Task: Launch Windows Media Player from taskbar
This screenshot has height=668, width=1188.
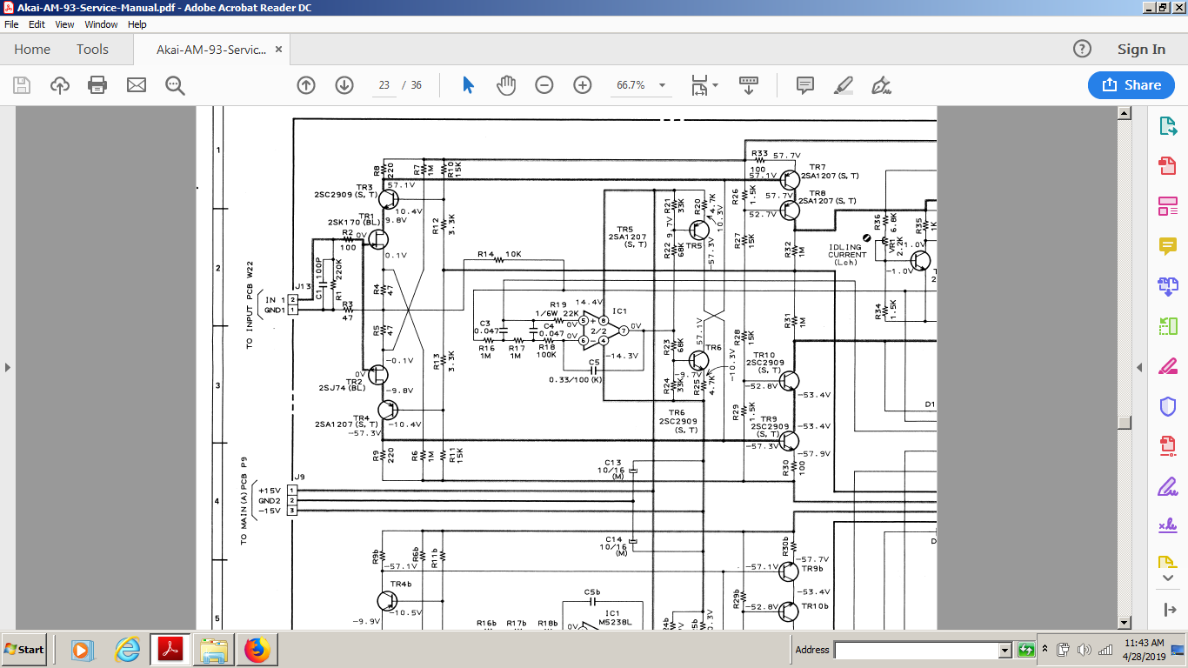Action: pos(81,650)
